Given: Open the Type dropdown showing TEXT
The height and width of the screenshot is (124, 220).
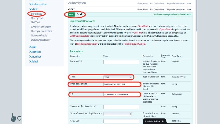Looking at the screenshot, I should 118,77.
